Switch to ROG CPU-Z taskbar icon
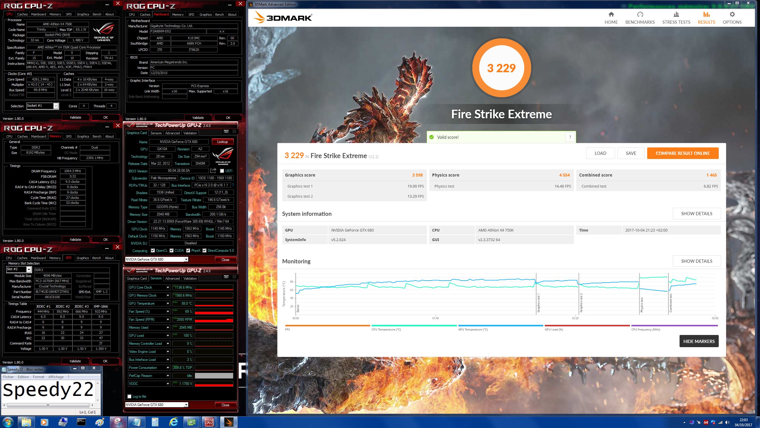This screenshot has width=760, height=428. click(x=210, y=422)
